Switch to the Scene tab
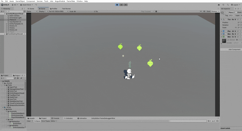242x131 pixels. 31,9
